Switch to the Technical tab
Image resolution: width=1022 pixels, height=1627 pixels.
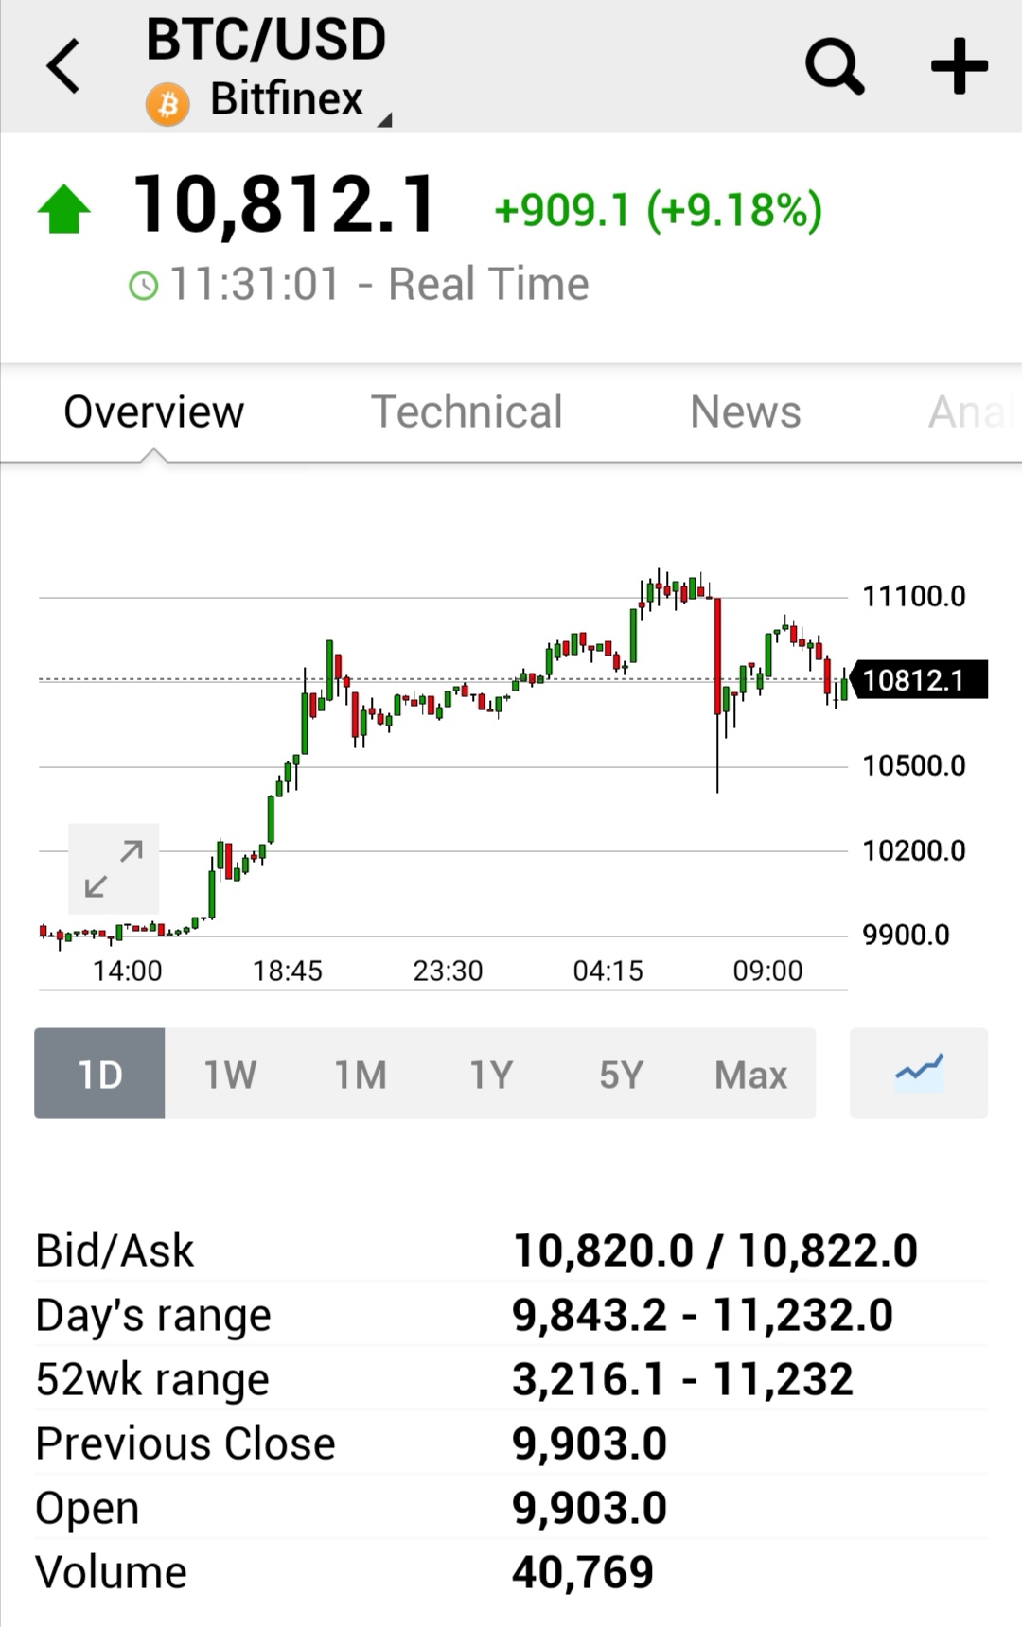(x=467, y=411)
